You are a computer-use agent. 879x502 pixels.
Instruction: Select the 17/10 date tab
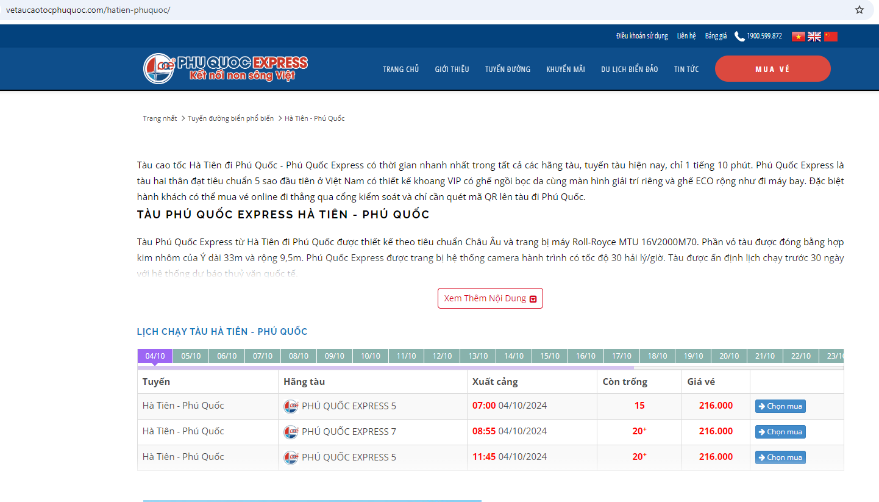point(622,356)
